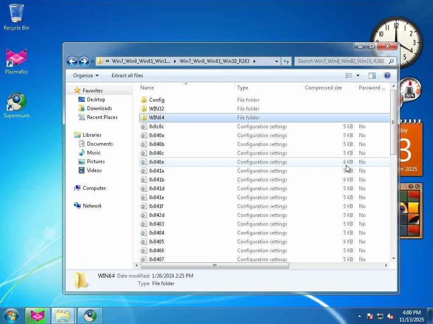Click the Forward navigation arrow button
Image resolution: width=433 pixels, height=324 pixels.
click(x=84, y=61)
